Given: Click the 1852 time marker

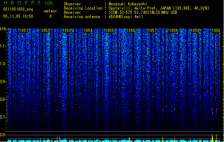Looking at the screenshot, I should pos(45,31).
